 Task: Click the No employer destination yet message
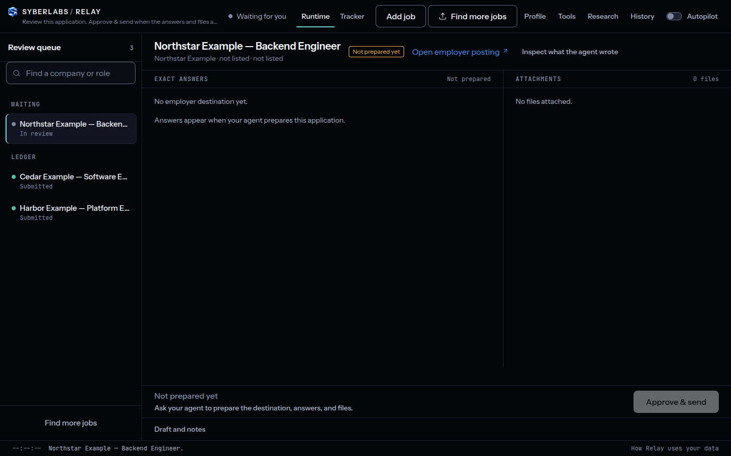point(201,101)
